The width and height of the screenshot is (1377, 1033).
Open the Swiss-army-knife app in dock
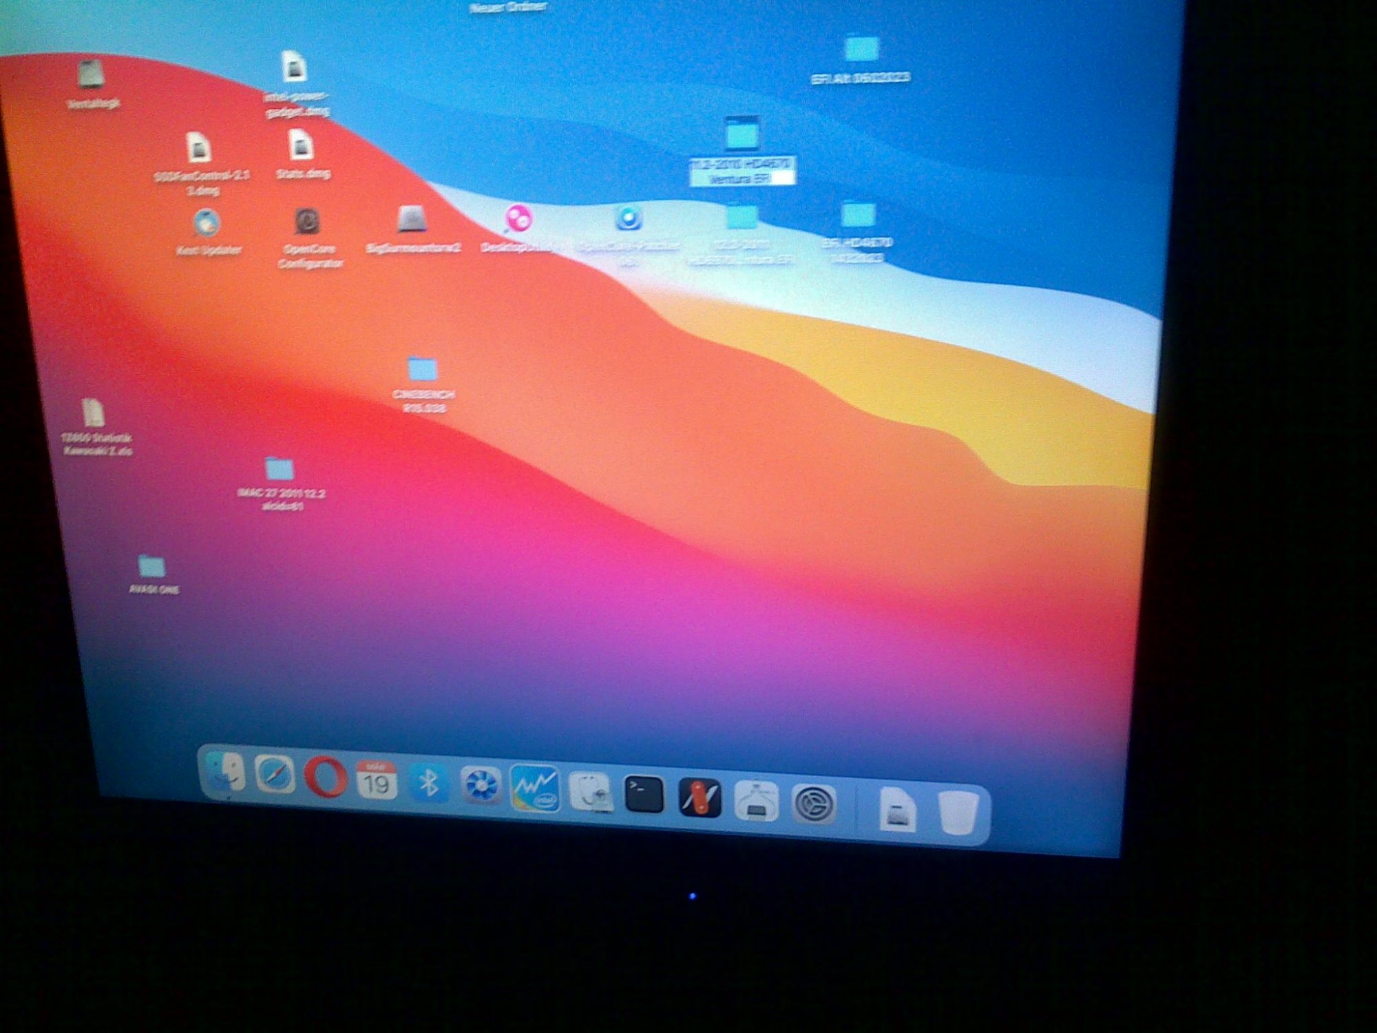pyautogui.click(x=700, y=797)
